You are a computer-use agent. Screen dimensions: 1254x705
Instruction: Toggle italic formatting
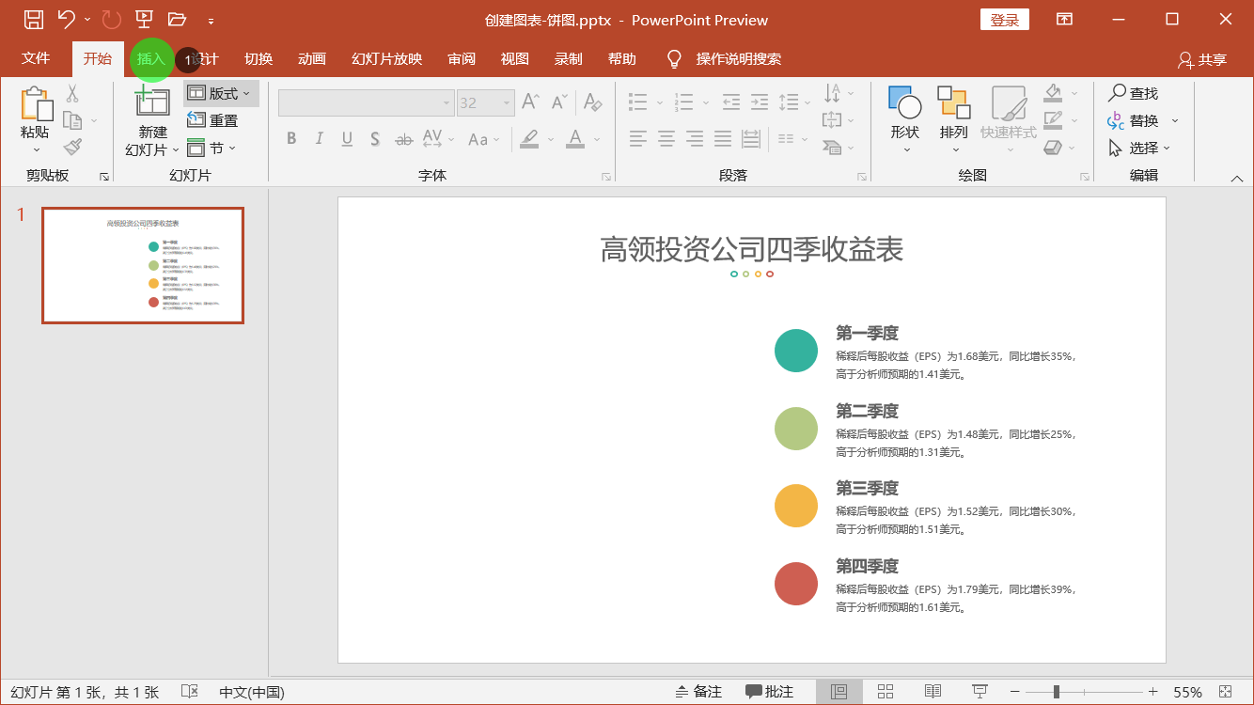coord(319,138)
